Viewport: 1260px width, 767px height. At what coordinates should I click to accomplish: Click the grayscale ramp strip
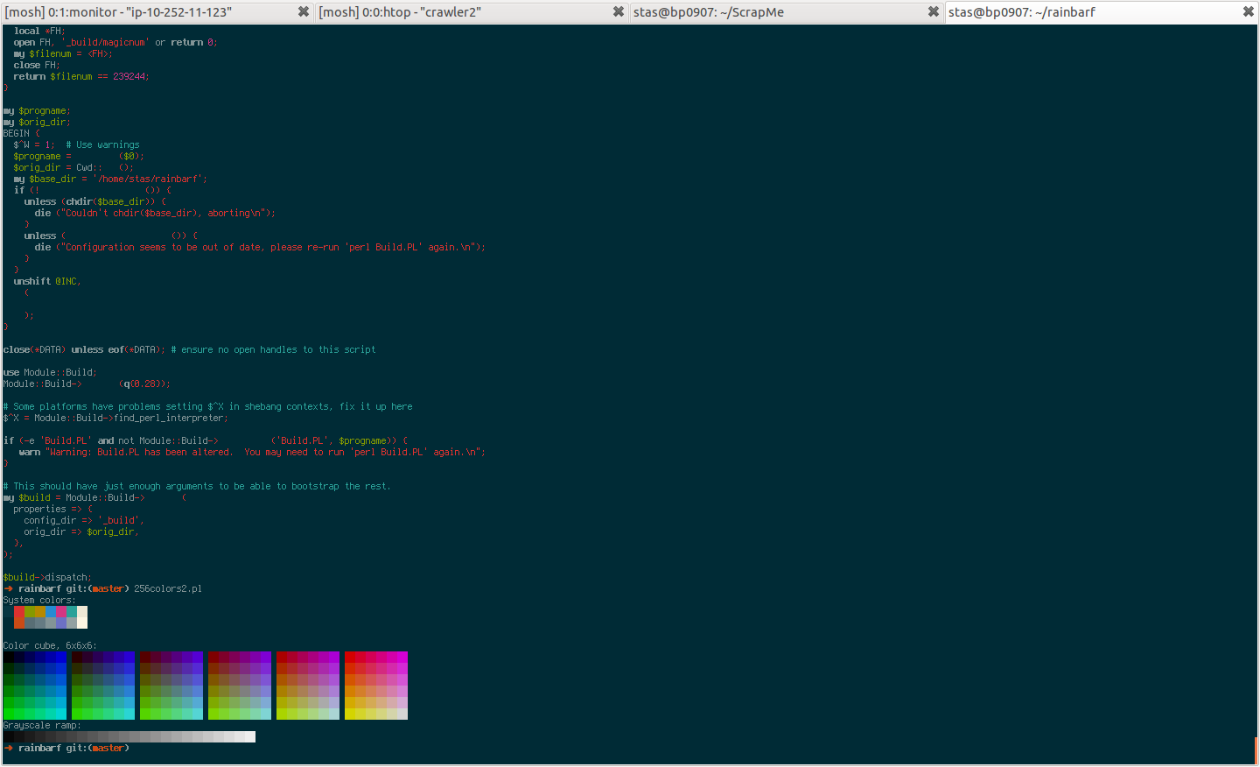129,737
